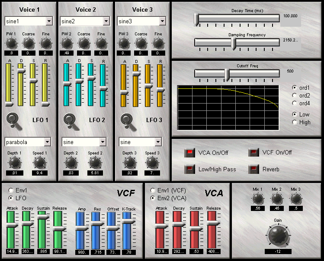Click the Cutoff Freq slider handle

click(x=227, y=75)
